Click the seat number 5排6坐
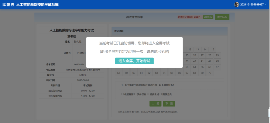 (83, 75)
